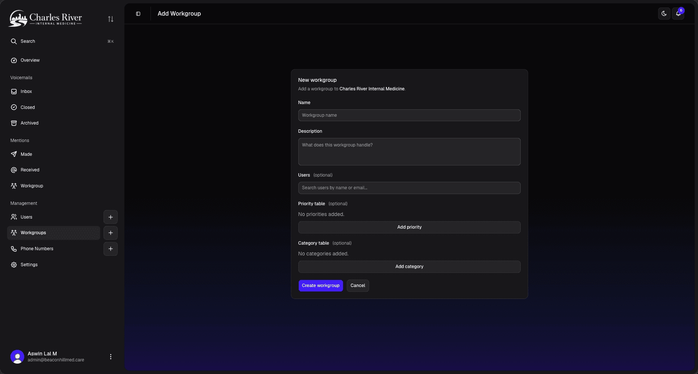The width and height of the screenshot is (698, 374).
Task: Click the Search users by name field
Action: (409, 188)
